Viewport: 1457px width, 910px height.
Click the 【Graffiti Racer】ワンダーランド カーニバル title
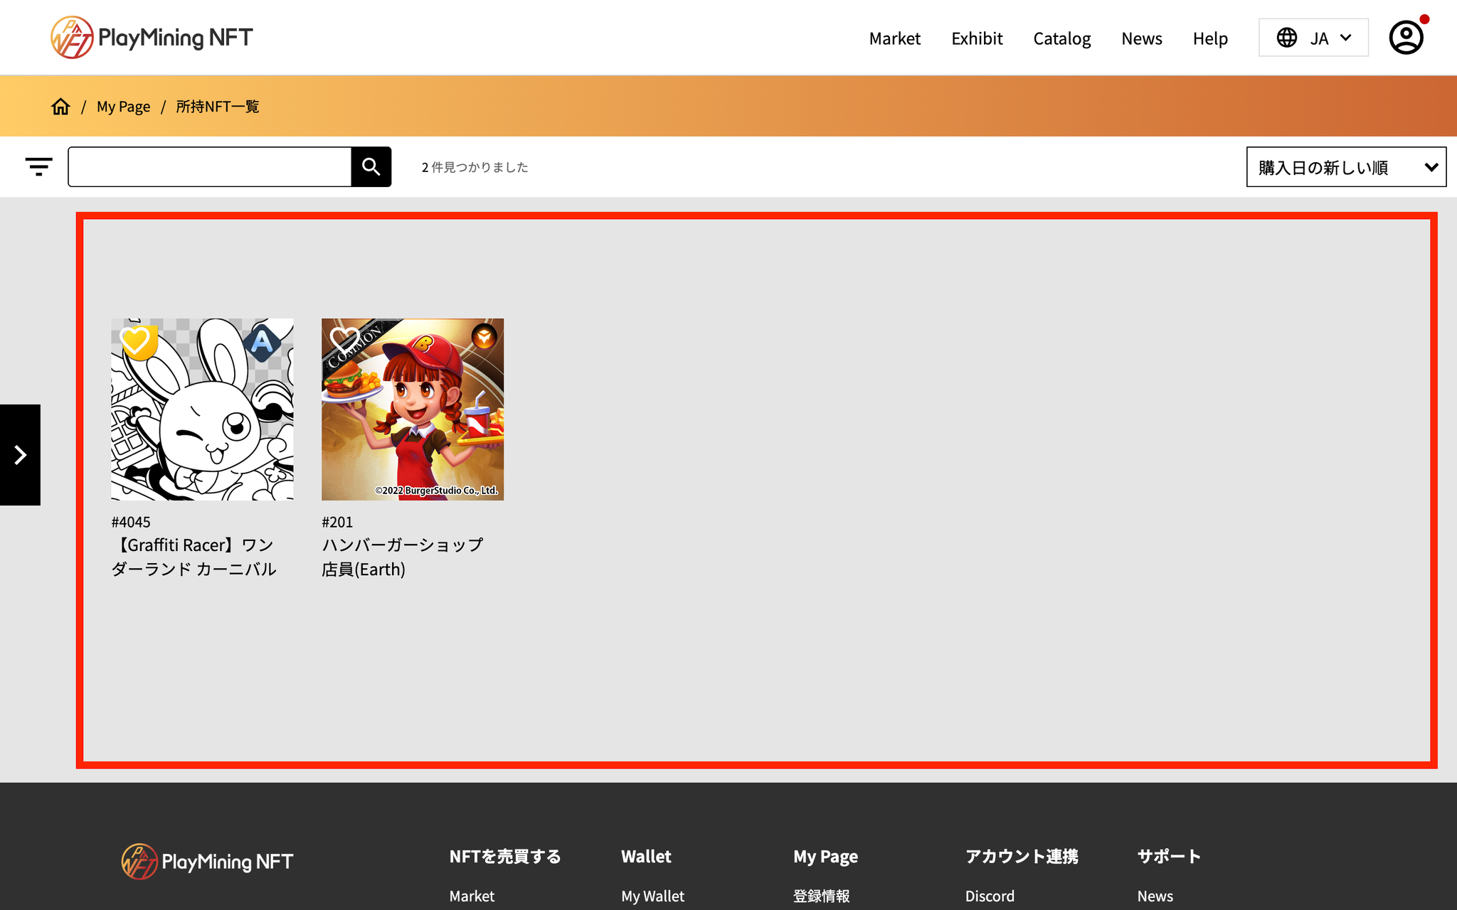point(194,557)
